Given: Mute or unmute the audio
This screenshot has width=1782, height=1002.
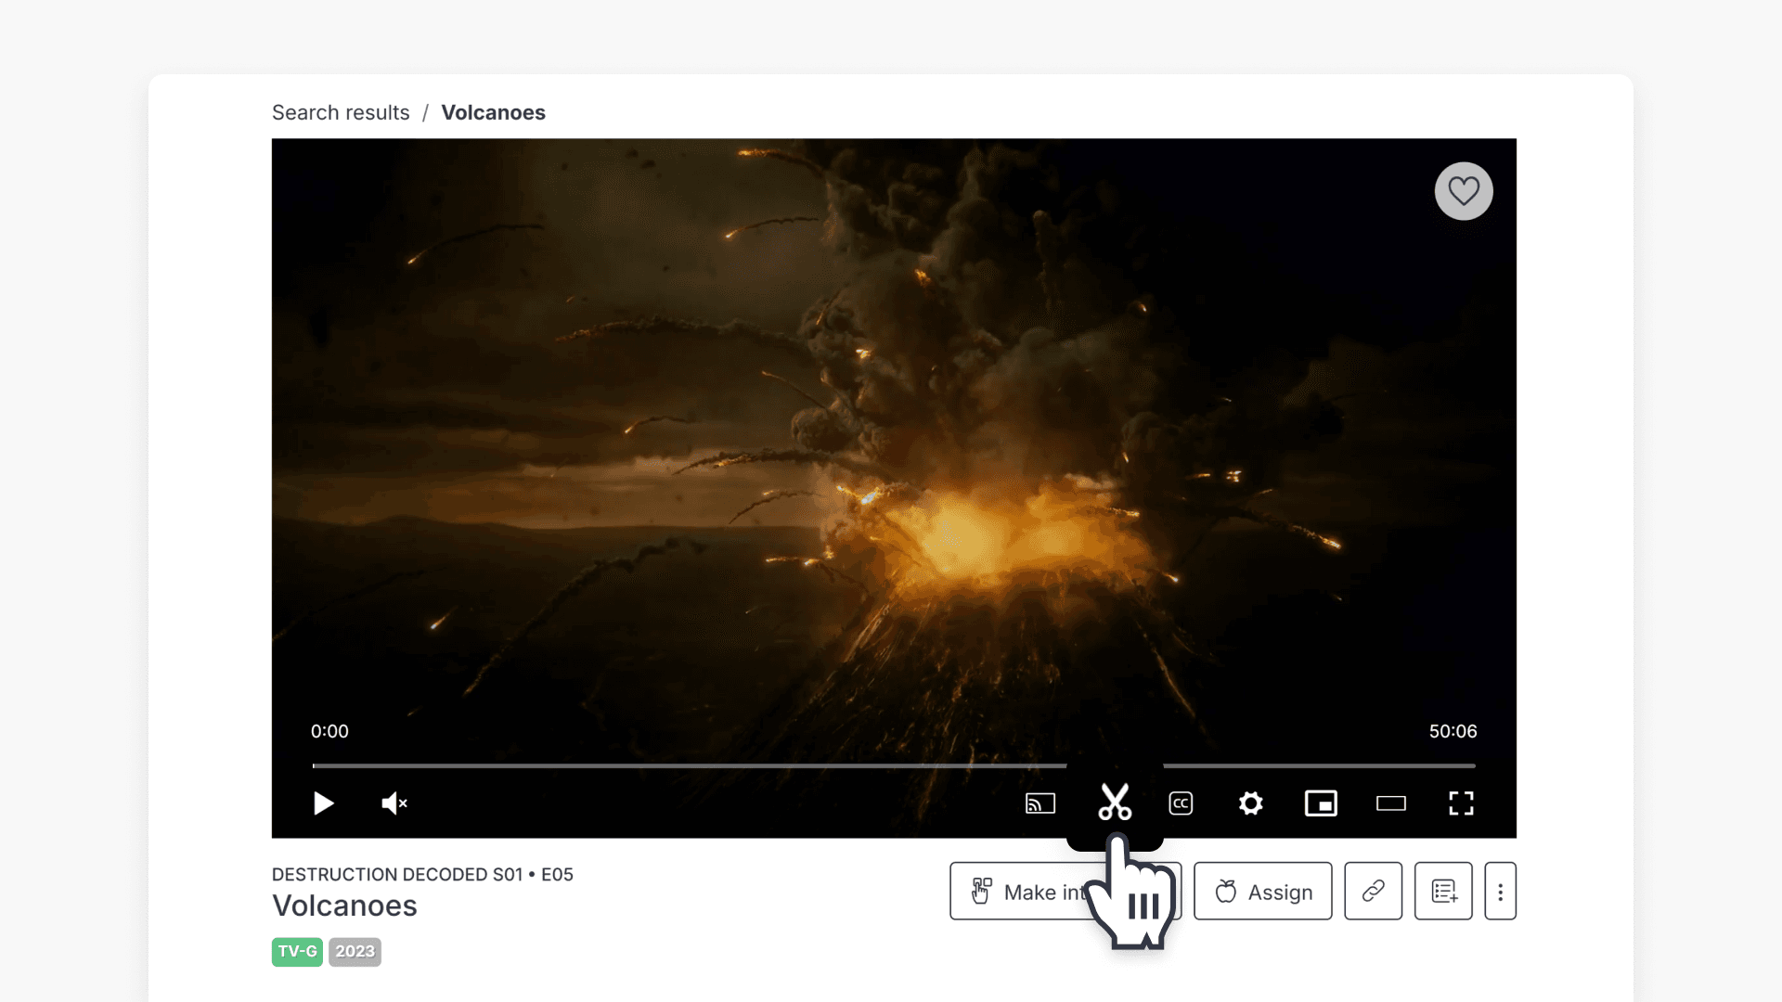Looking at the screenshot, I should 393,803.
